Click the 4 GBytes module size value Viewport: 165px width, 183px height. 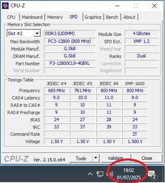141,33
